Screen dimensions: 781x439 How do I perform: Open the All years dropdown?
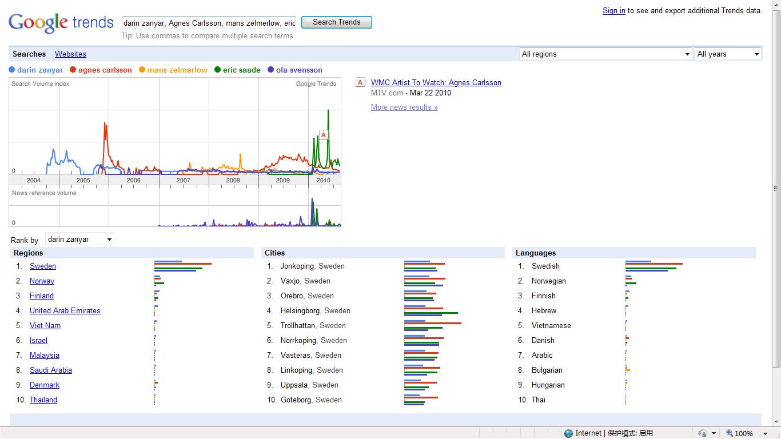click(x=728, y=54)
